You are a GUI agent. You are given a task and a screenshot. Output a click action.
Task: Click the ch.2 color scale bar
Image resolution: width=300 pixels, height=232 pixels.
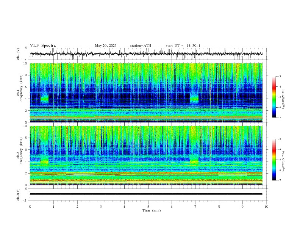pos(274,160)
